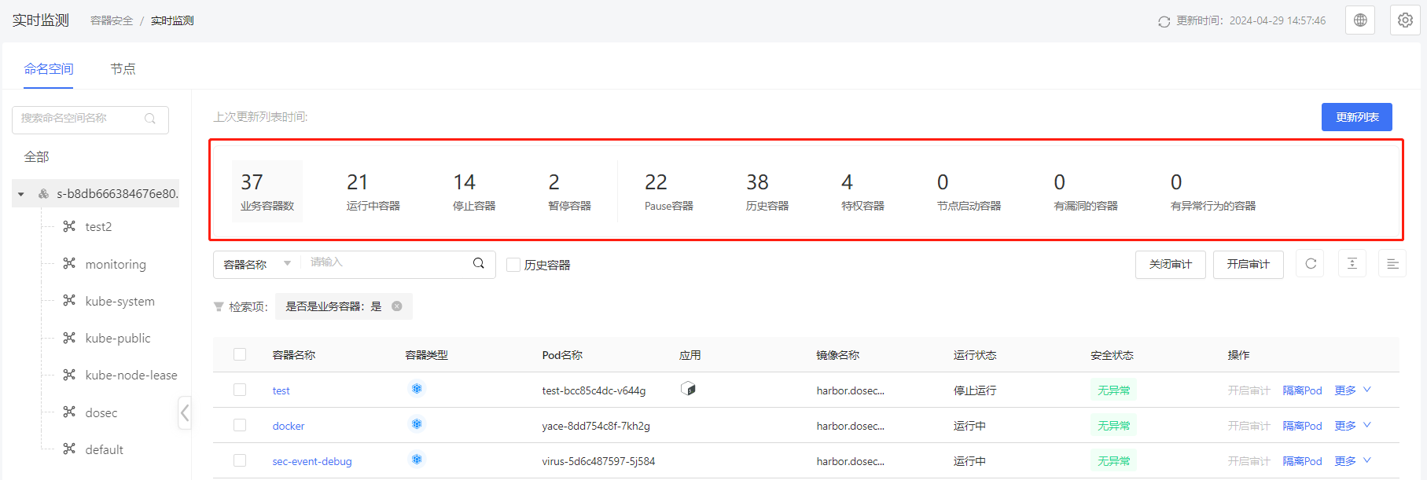Collapse the sidebar with the left chevron handle

point(185,412)
